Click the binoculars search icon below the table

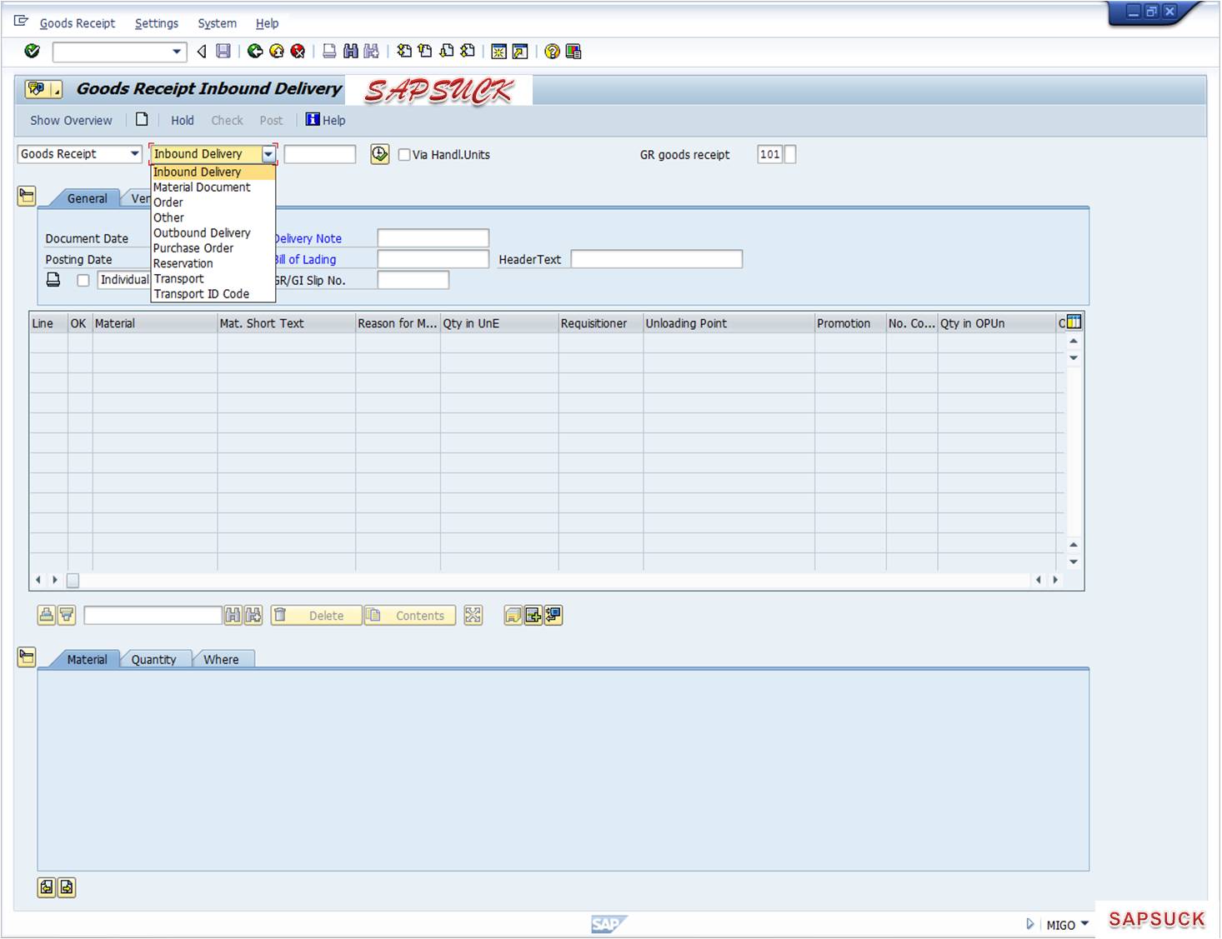[x=233, y=616]
